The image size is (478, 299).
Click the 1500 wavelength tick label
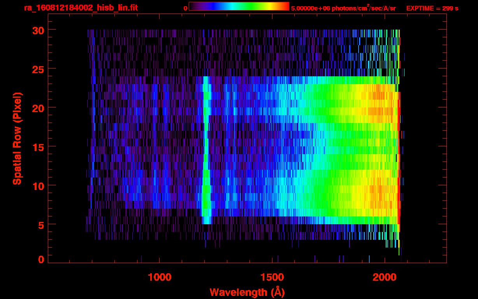pyautogui.click(x=272, y=277)
